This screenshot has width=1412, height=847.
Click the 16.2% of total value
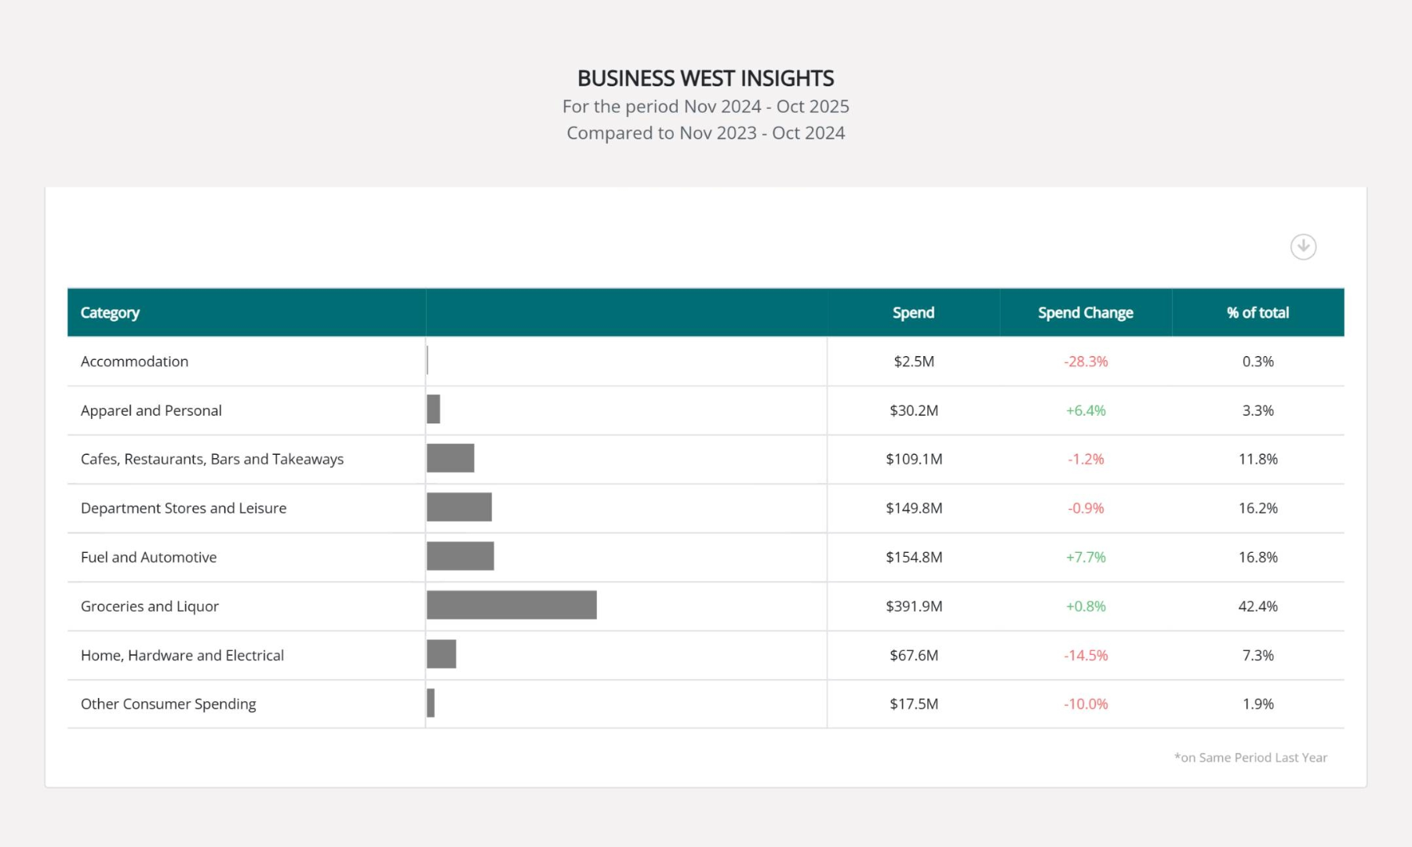click(x=1258, y=508)
